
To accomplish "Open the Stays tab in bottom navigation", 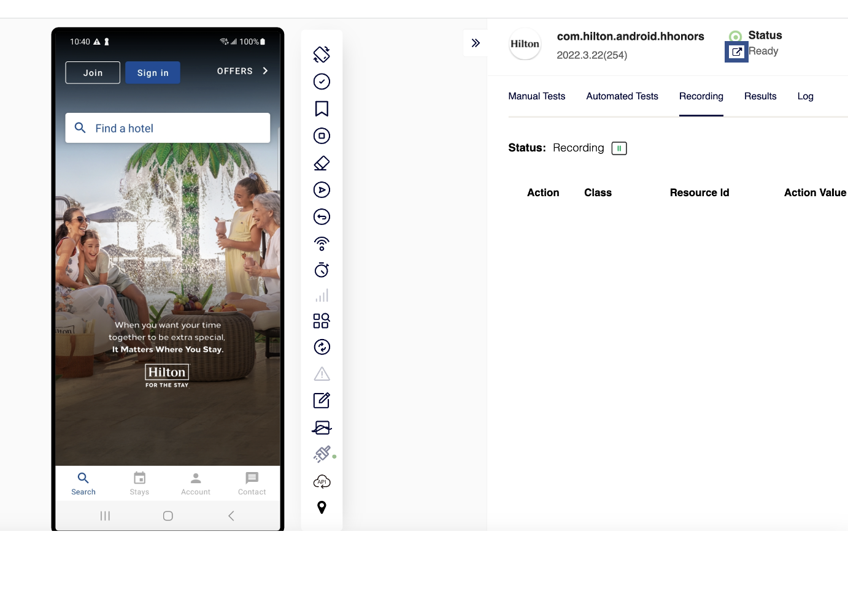I will [140, 484].
